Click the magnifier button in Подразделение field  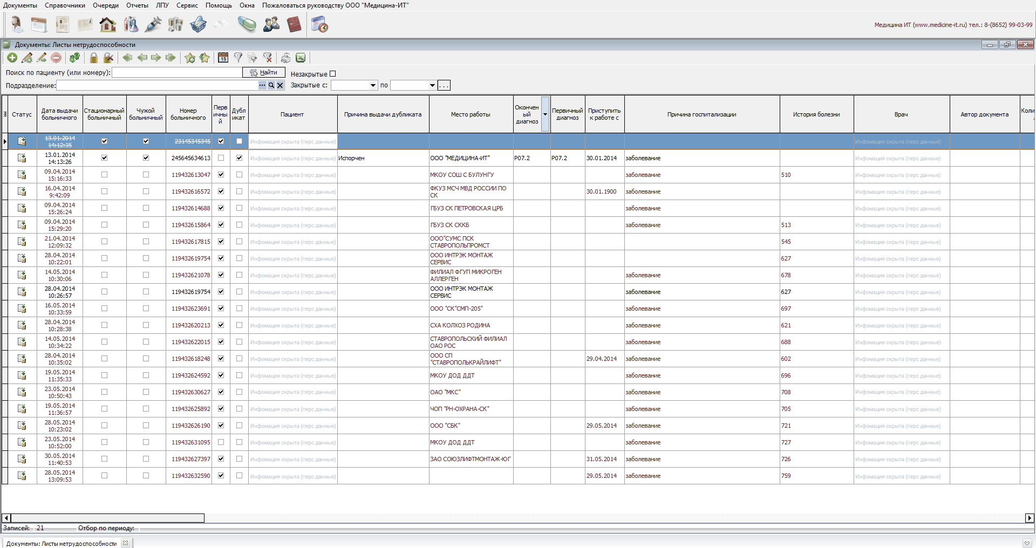click(x=271, y=85)
